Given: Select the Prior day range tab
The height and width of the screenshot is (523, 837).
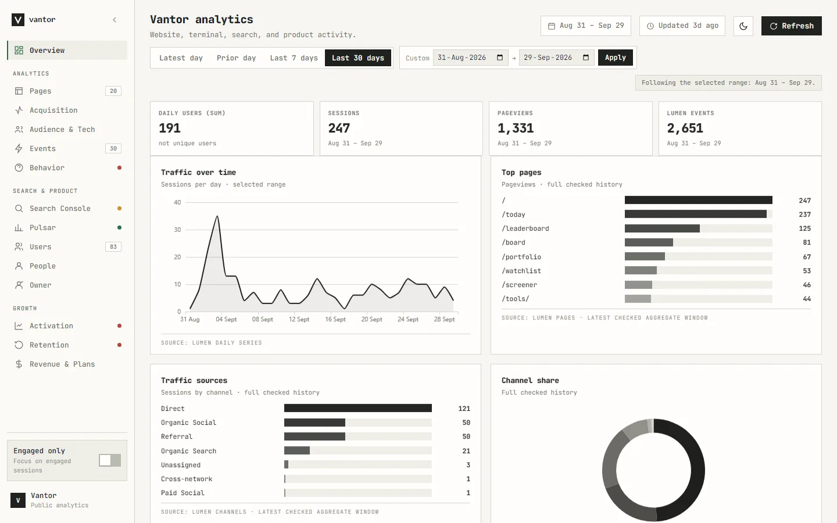Looking at the screenshot, I should (x=236, y=58).
